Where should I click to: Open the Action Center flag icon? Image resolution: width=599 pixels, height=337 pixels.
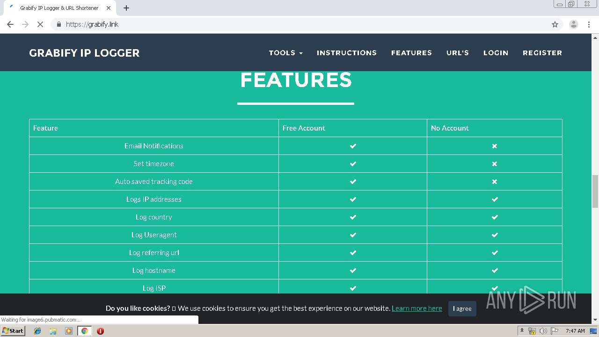(x=555, y=331)
